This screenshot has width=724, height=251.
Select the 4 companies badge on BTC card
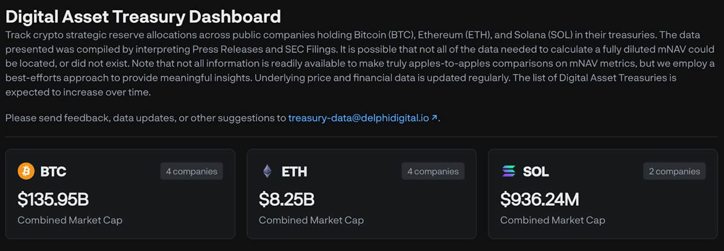click(191, 172)
